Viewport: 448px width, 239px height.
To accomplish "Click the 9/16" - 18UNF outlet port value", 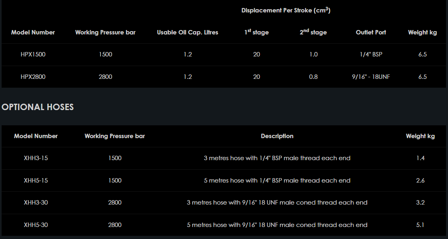I will 371,77.
